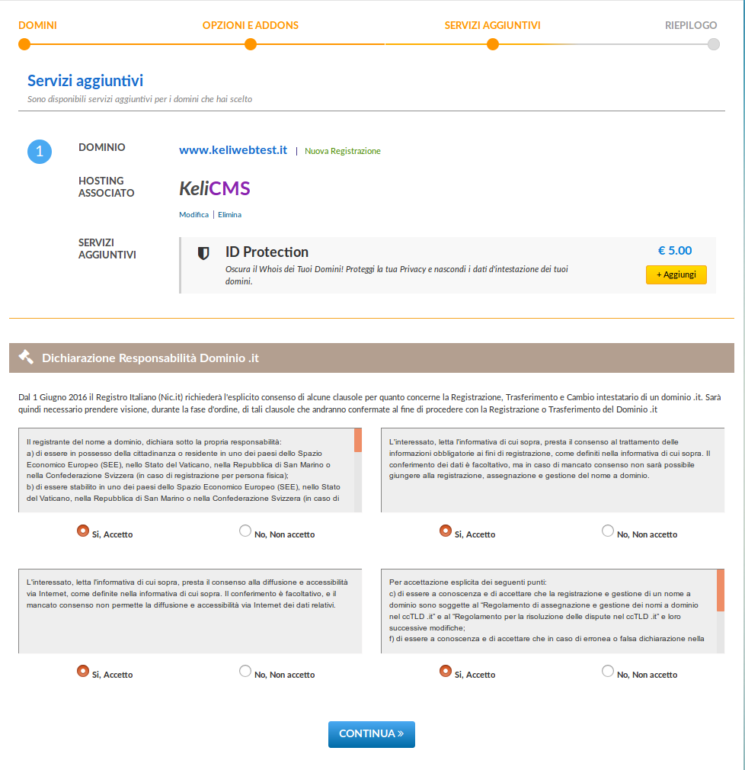Add ID Protection with Aggiungi button
745x770 pixels.
click(676, 275)
